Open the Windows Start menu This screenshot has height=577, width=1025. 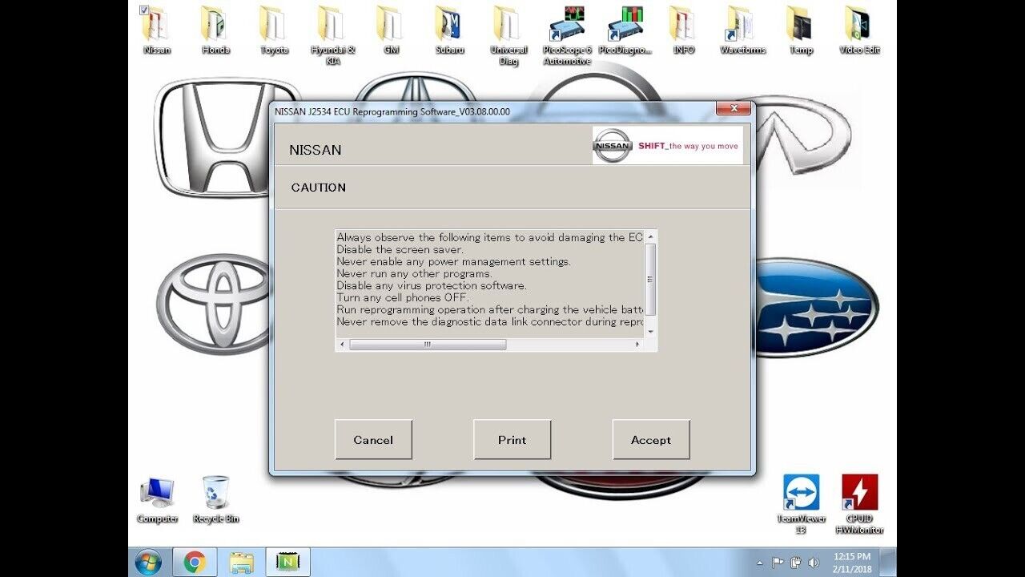coord(148,562)
